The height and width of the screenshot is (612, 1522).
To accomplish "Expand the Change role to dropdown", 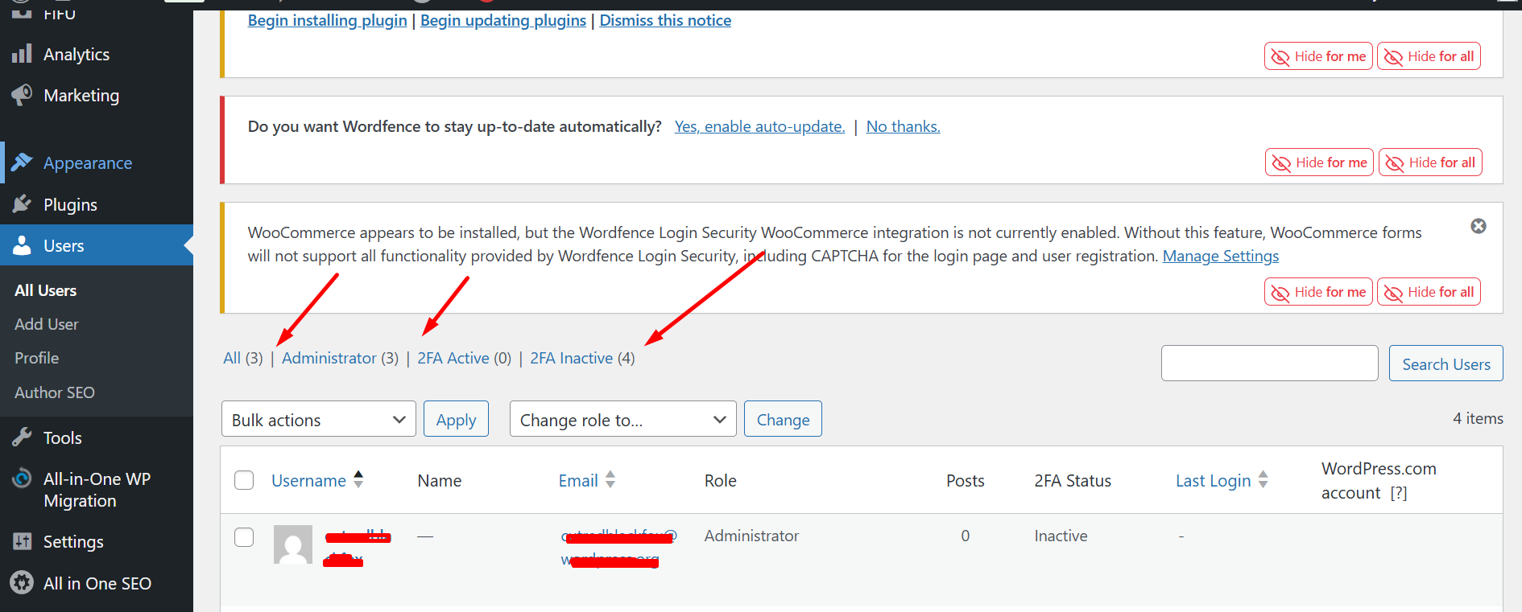I will (x=622, y=419).
